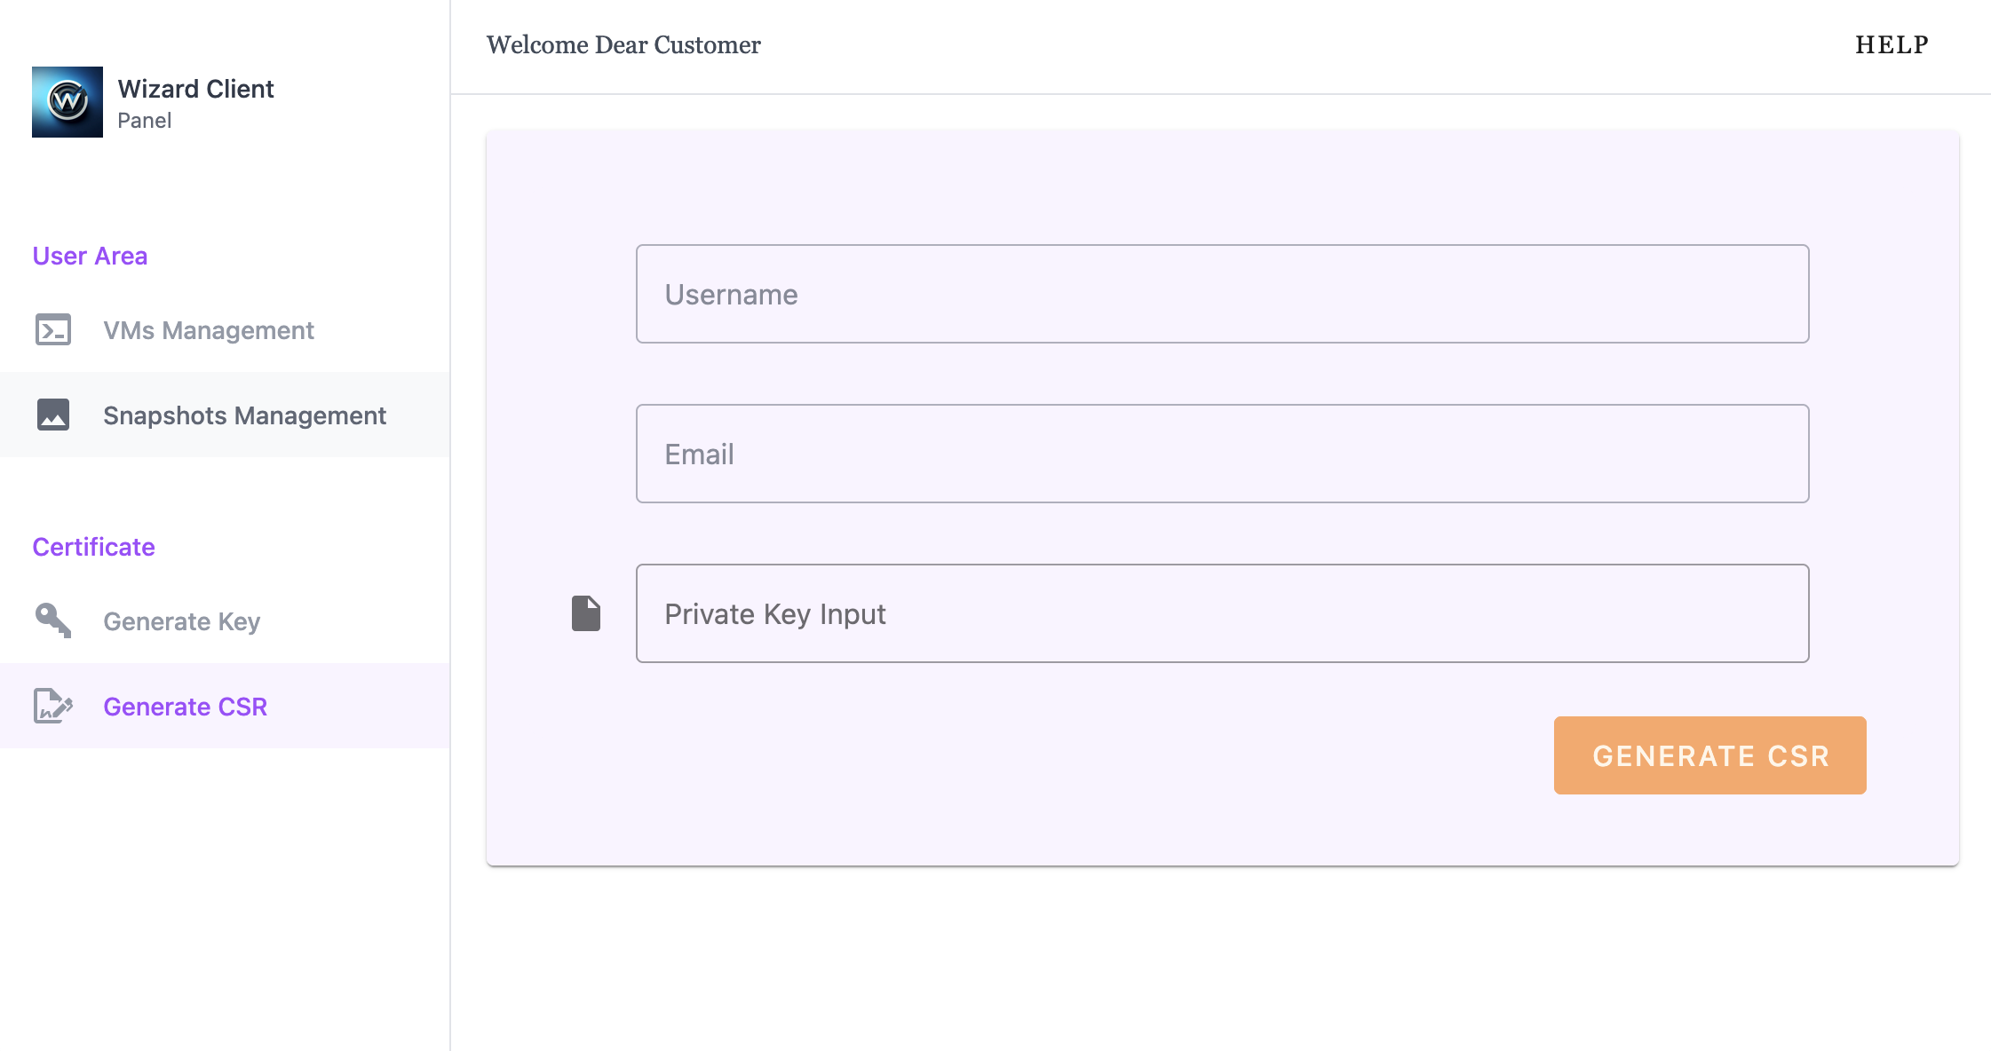Click the Wizard Client logo icon
The image size is (1991, 1051).
click(67, 102)
